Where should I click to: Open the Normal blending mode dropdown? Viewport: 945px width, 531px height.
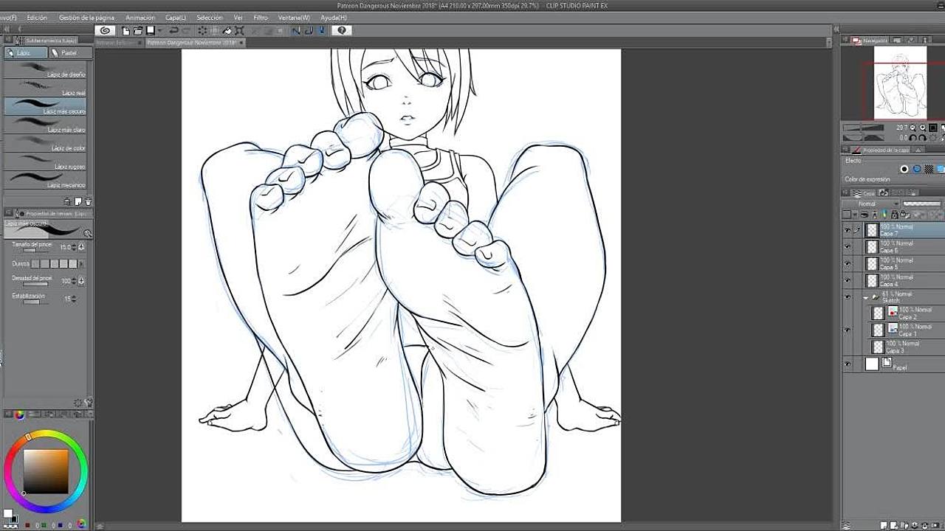point(870,204)
